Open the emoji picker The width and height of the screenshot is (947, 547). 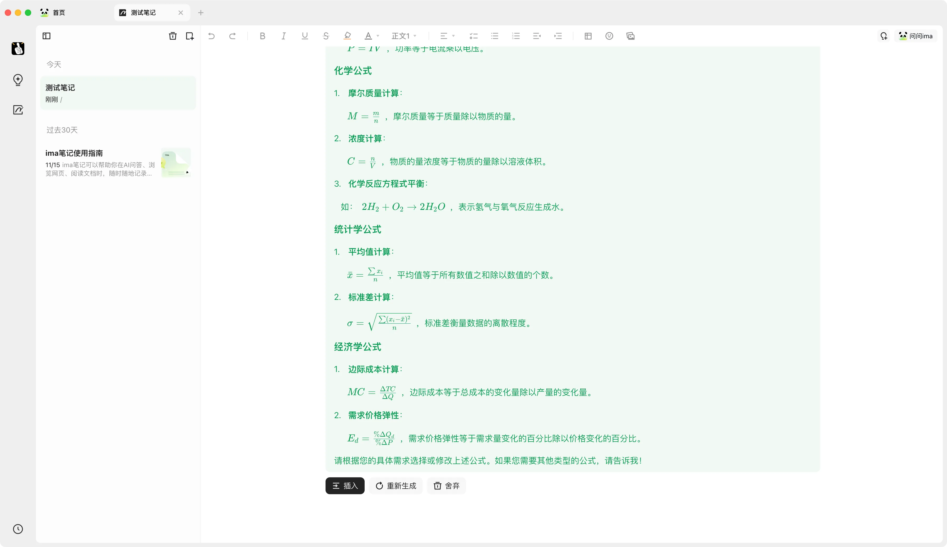(609, 36)
